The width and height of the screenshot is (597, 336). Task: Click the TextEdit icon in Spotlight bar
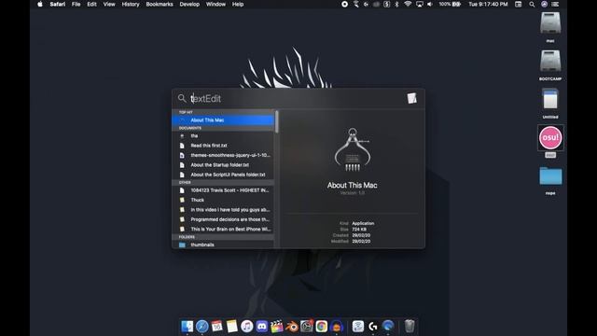point(411,98)
